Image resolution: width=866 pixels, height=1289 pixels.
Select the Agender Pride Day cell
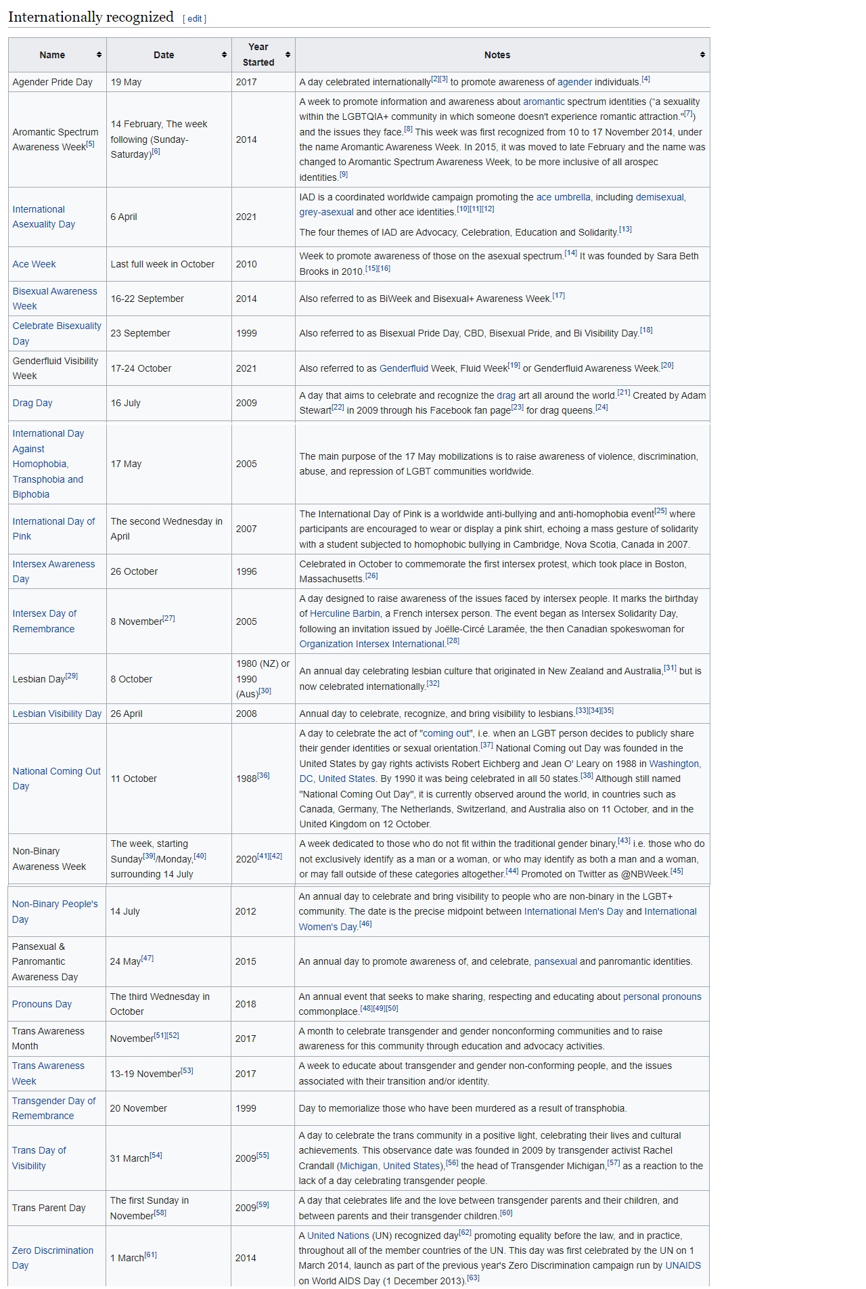point(58,82)
